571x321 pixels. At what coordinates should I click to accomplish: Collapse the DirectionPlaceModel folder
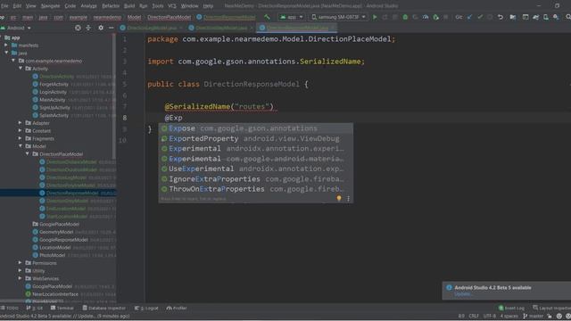[28, 154]
